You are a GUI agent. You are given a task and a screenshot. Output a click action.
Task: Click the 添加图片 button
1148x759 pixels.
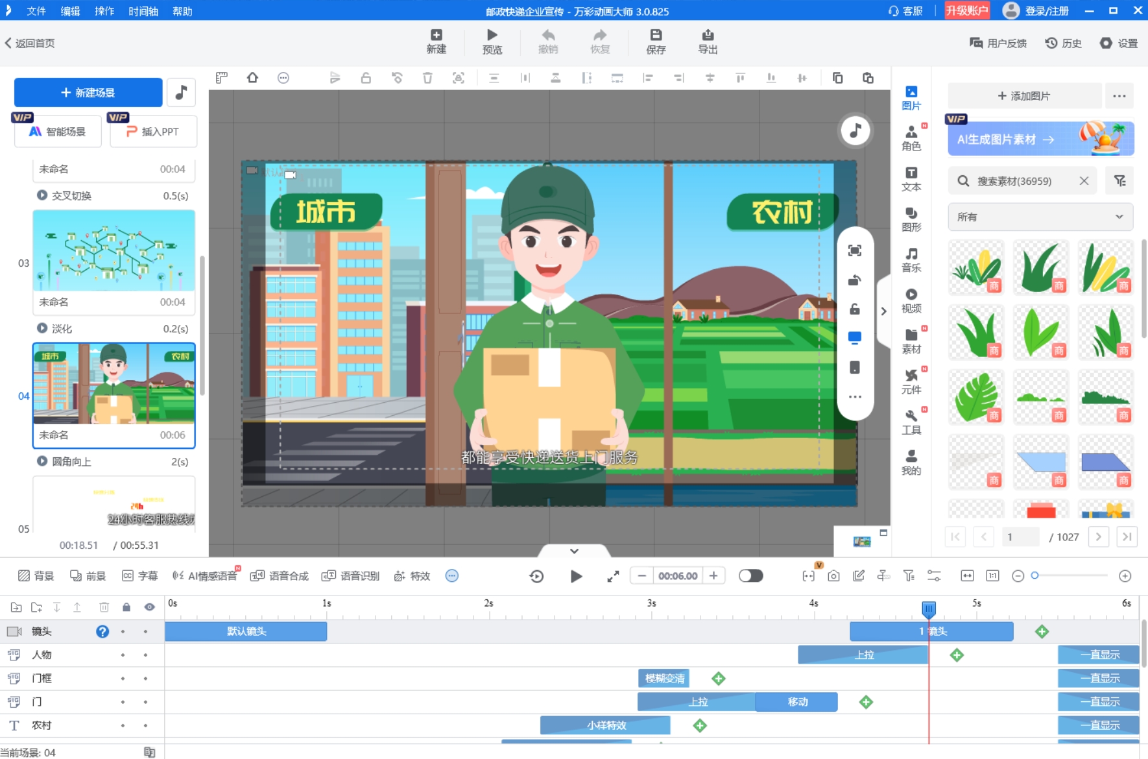(x=1024, y=96)
